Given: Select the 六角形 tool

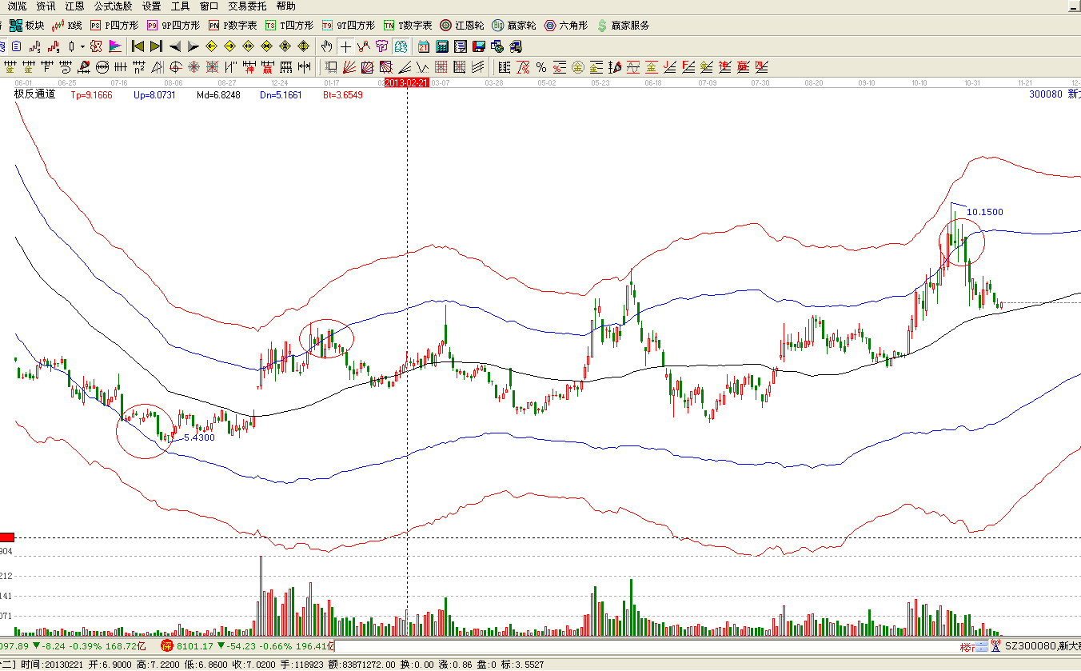Looking at the screenshot, I should [566, 26].
